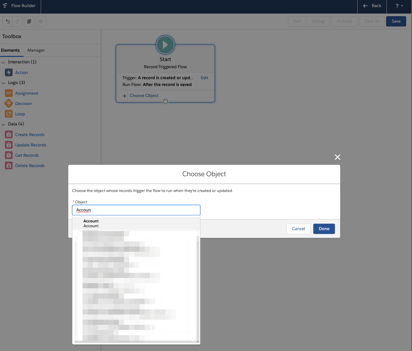Click the Assignment element label
412x351 pixels.
(x=27, y=93)
